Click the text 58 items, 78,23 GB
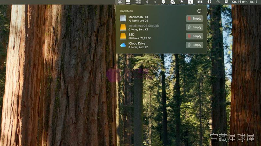Screen dimensions: 261x146 140,38
